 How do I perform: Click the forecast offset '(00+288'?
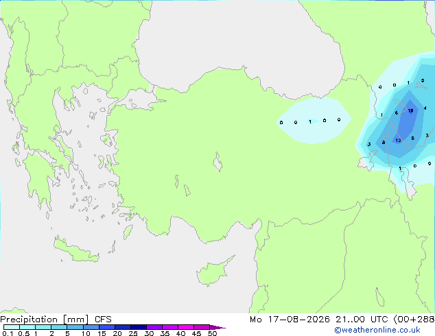pos(414,320)
